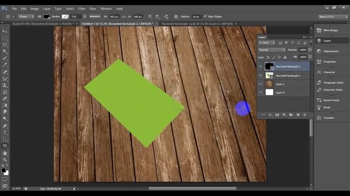
Task: Filter layers by pixel layers
Action: point(281,42)
